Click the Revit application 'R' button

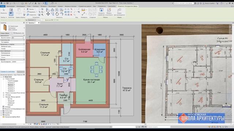point(1,3)
